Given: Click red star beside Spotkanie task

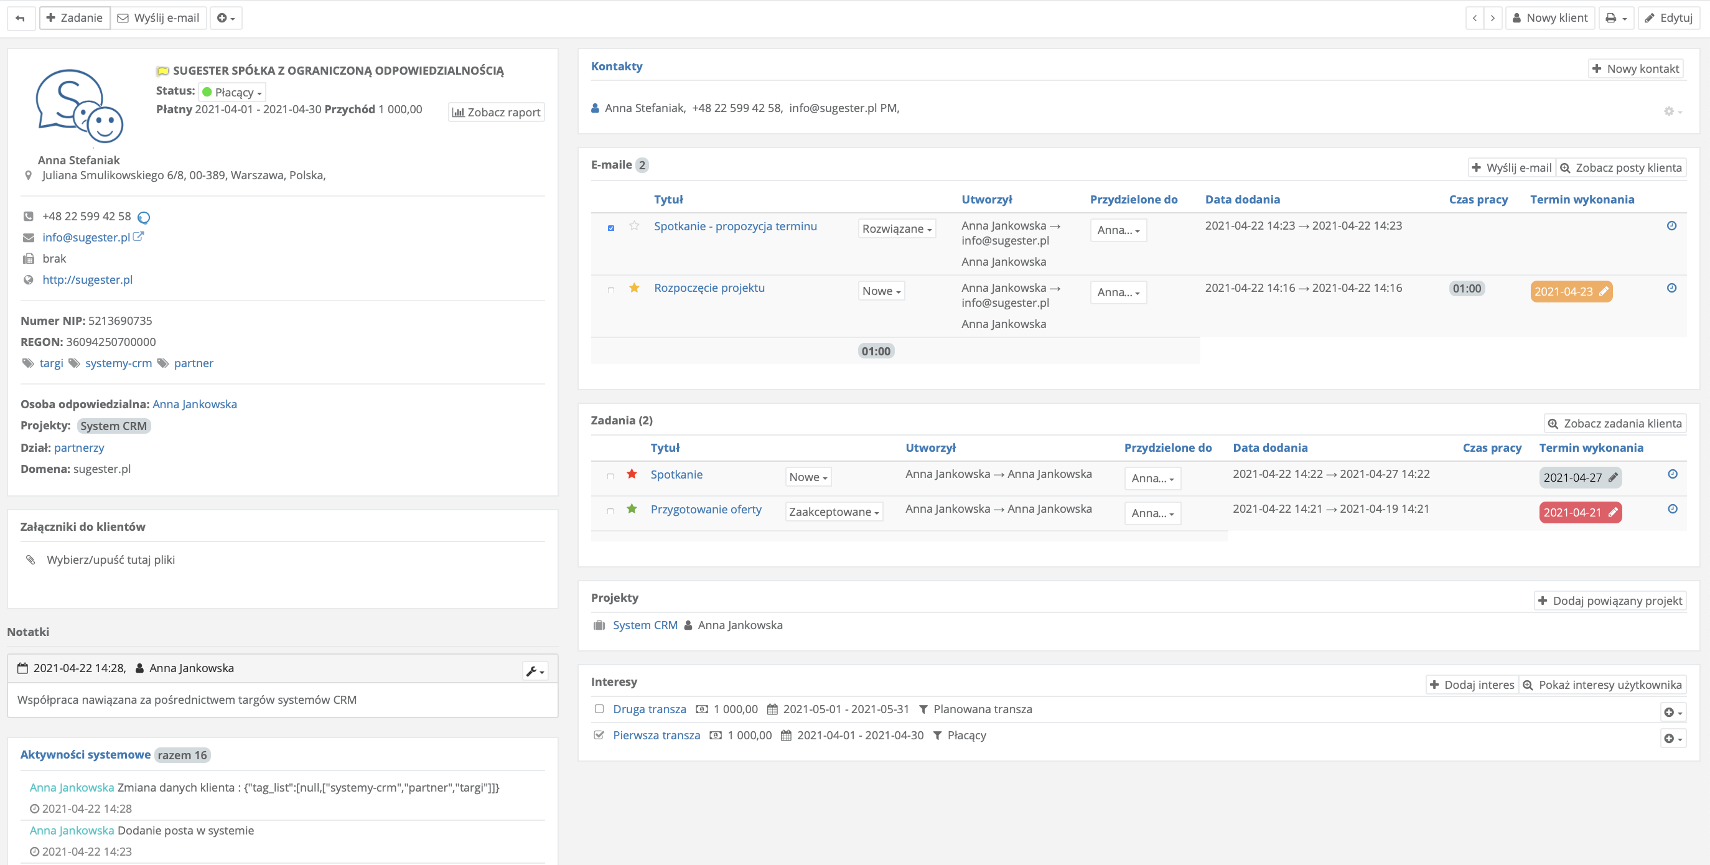Looking at the screenshot, I should point(631,474).
